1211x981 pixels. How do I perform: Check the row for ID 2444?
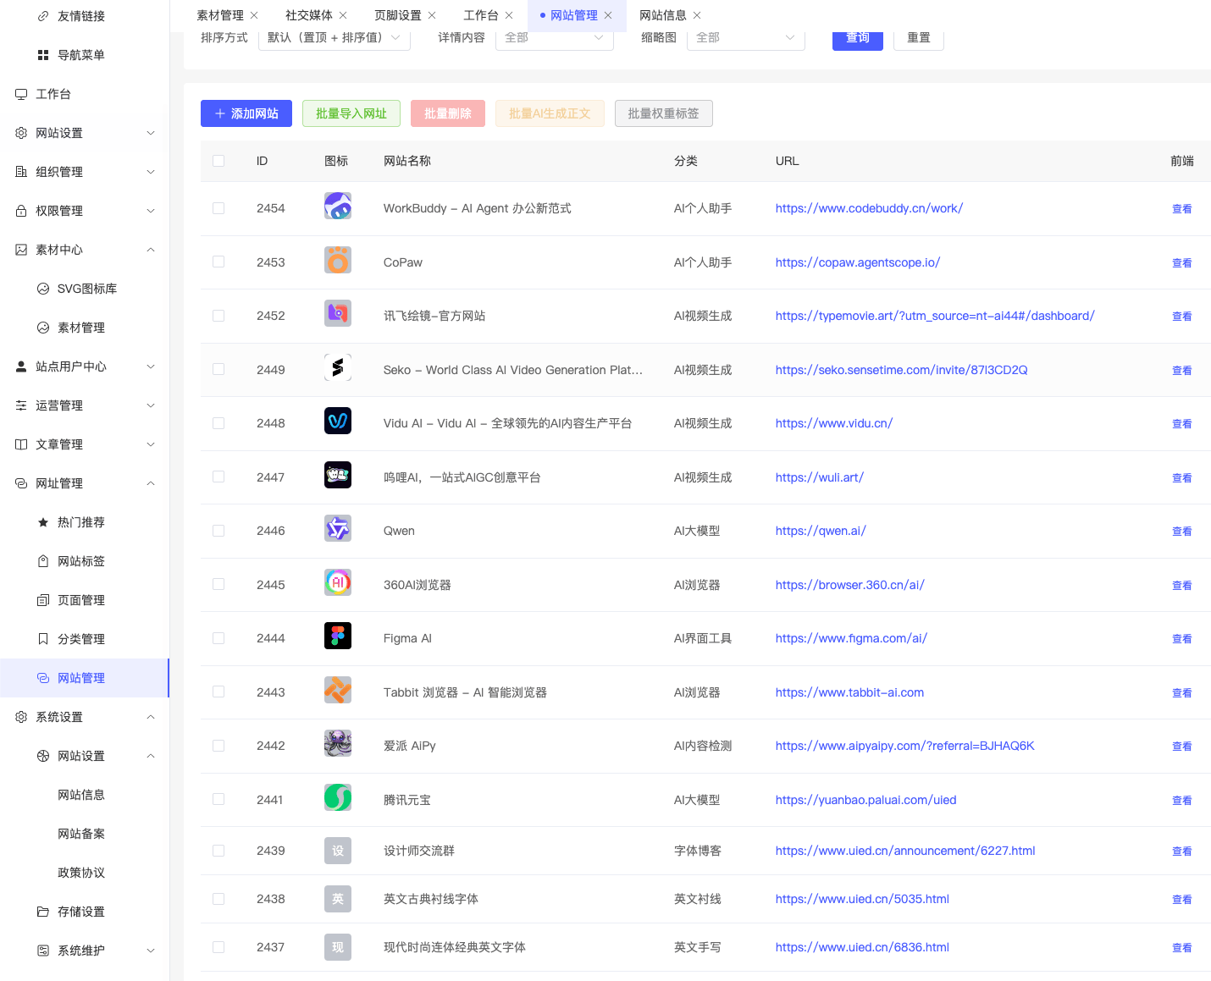(x=218, y=638)
